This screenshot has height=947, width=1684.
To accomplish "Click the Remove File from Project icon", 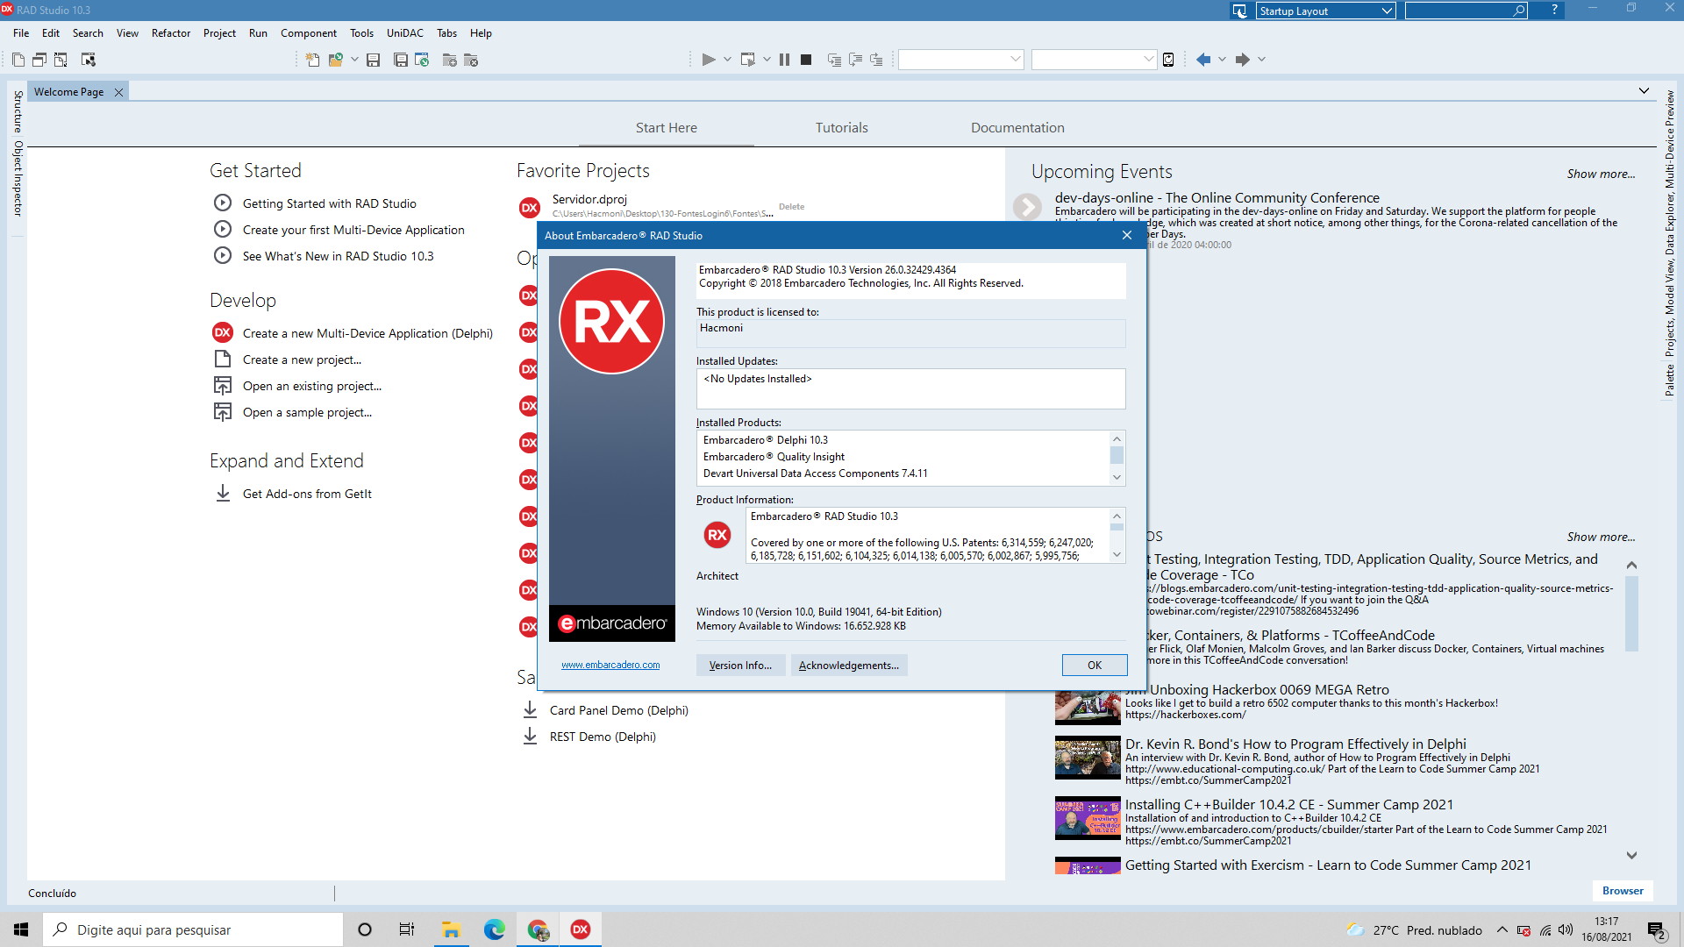I will click(x=471, y=60).
